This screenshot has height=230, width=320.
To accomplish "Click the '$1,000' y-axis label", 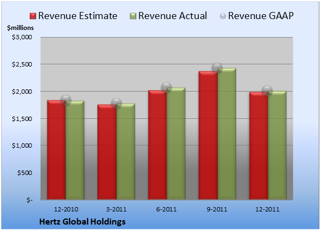I will (x=22, y=146).
